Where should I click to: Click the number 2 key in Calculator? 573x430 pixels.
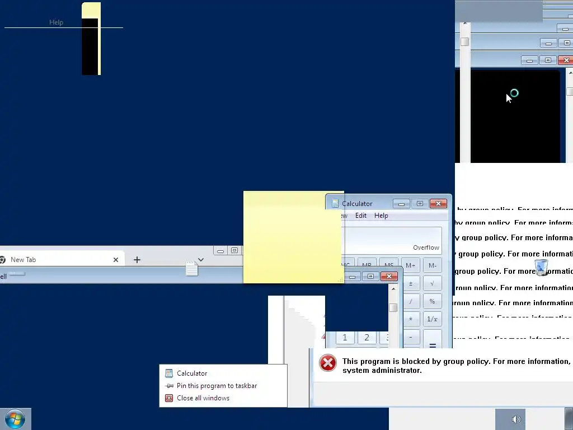coord(367,338)
